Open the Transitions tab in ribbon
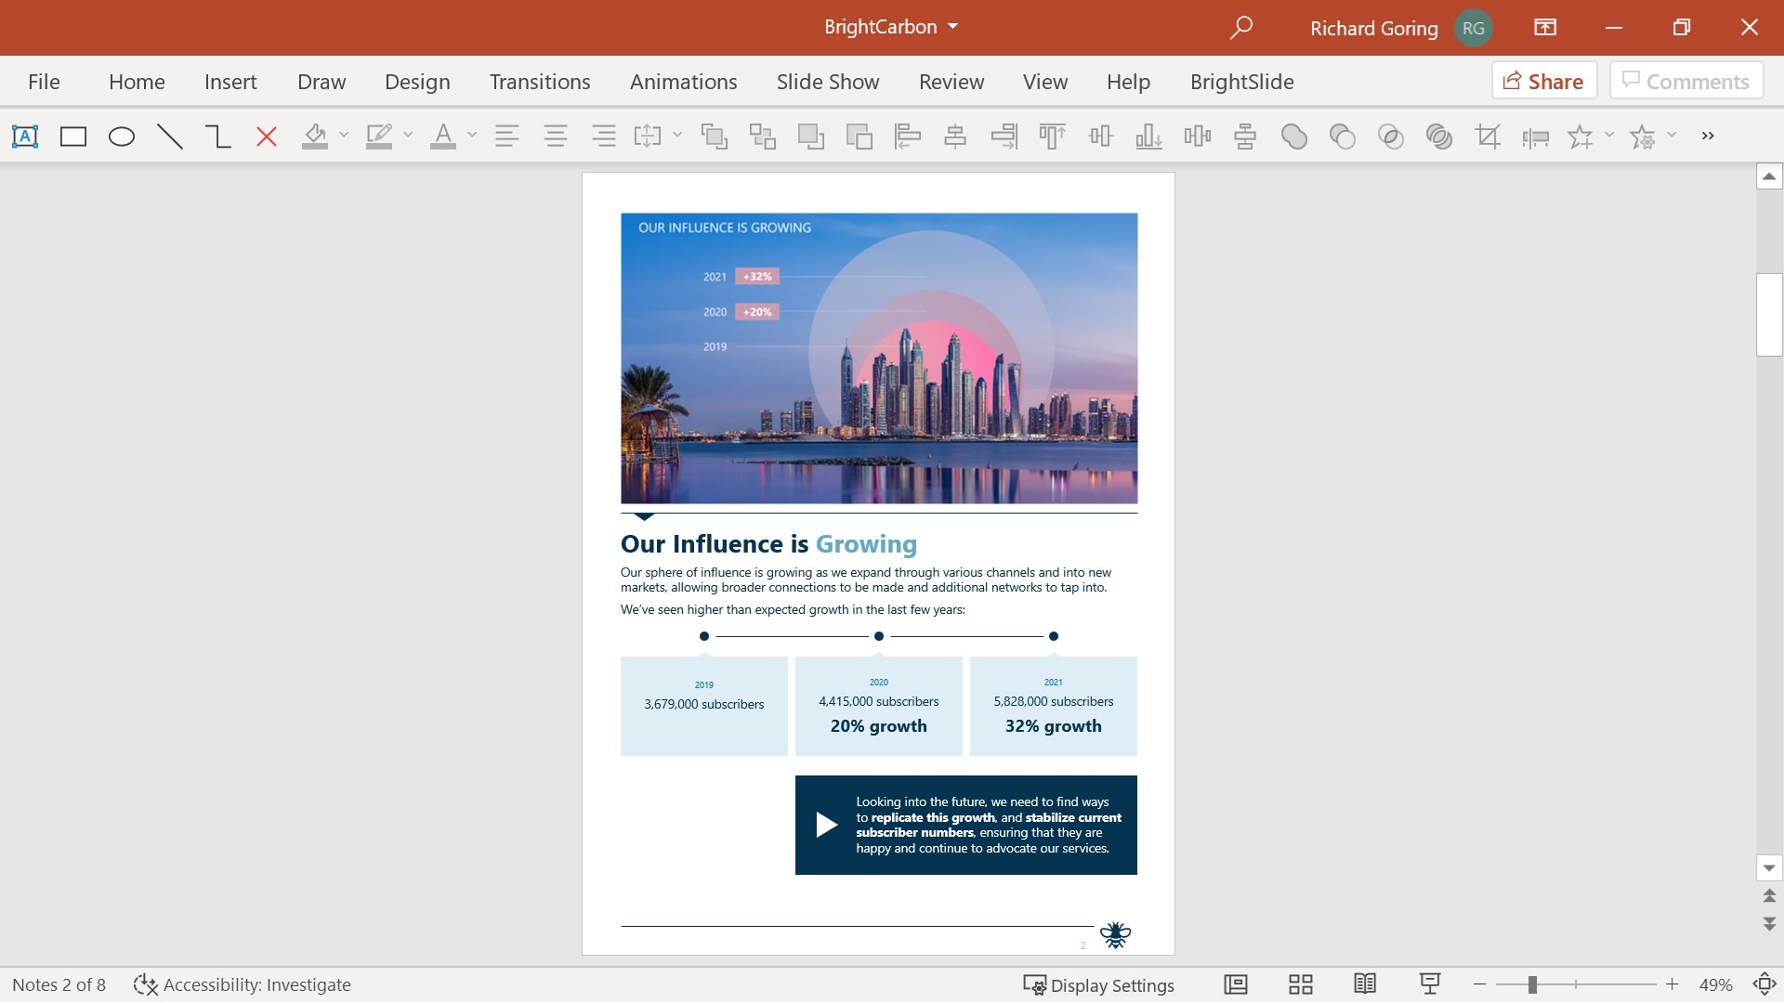Screen dimensions: 1784x1003 click(x=541, y=81)
